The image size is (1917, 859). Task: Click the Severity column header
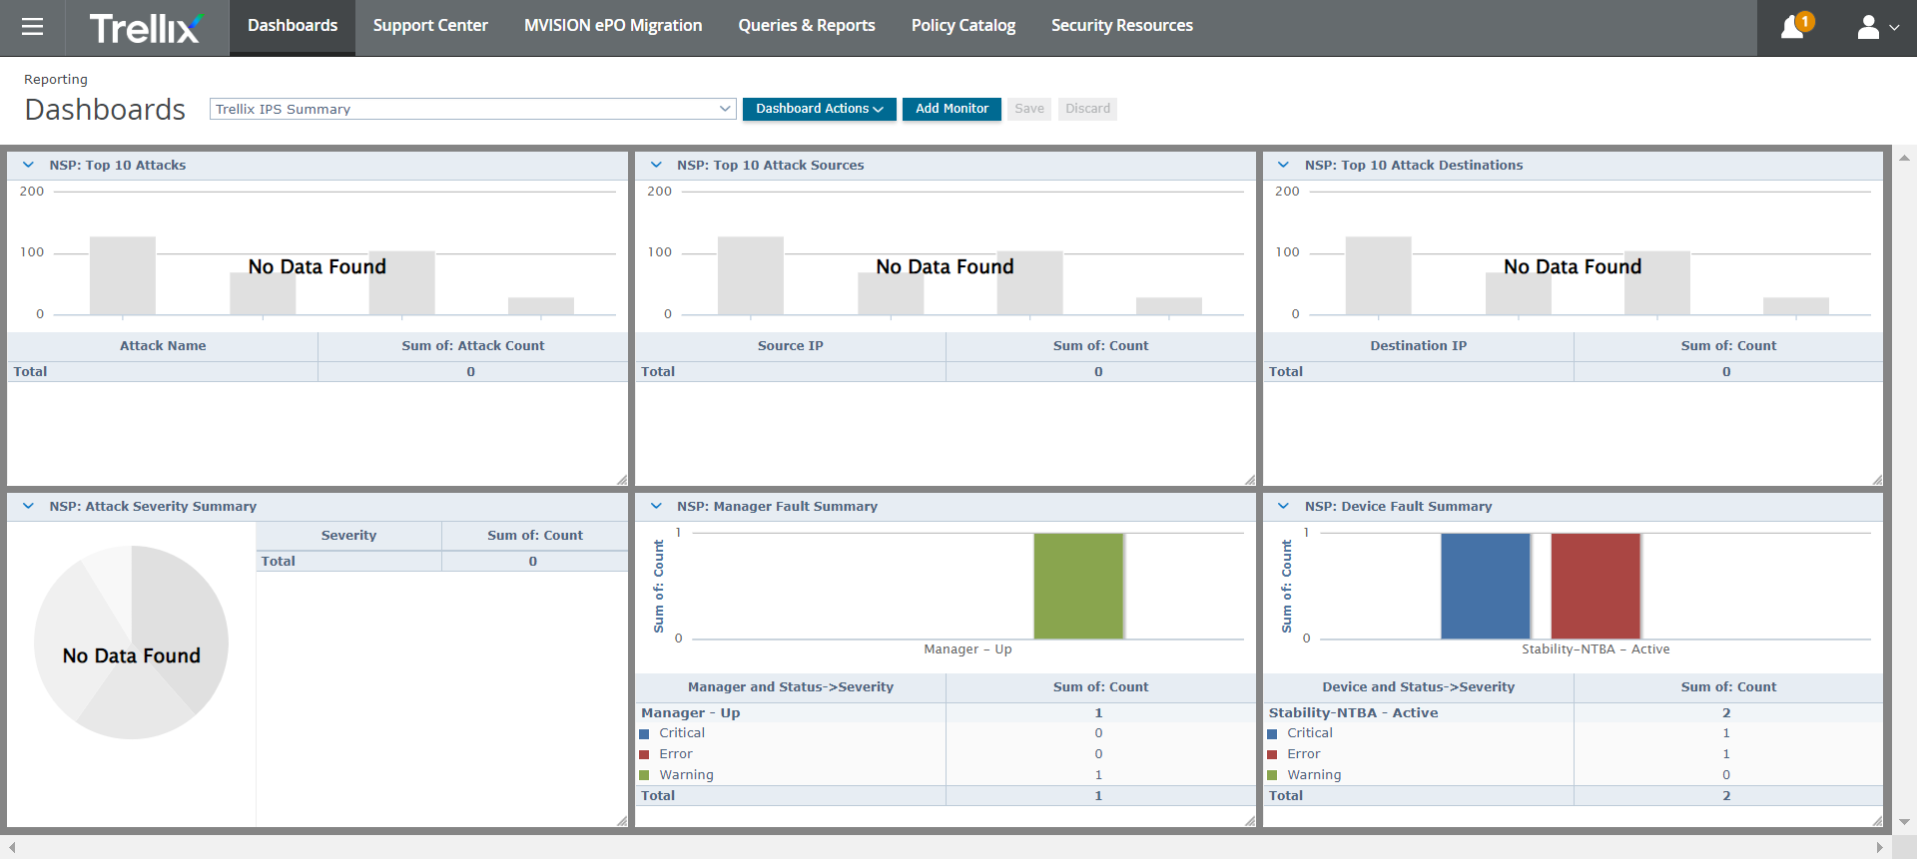pyautogui.click(x=348, y=536)
